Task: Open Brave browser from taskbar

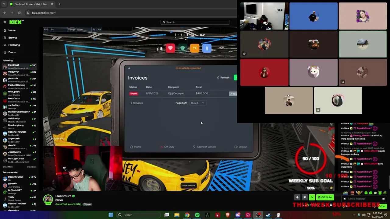Action: point(228,215)
